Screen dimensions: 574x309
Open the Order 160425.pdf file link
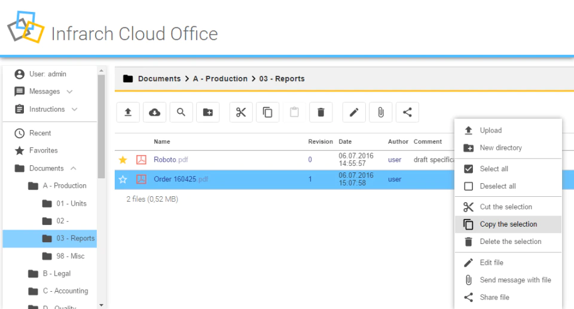pyautogui.click(x=181, y=180)
